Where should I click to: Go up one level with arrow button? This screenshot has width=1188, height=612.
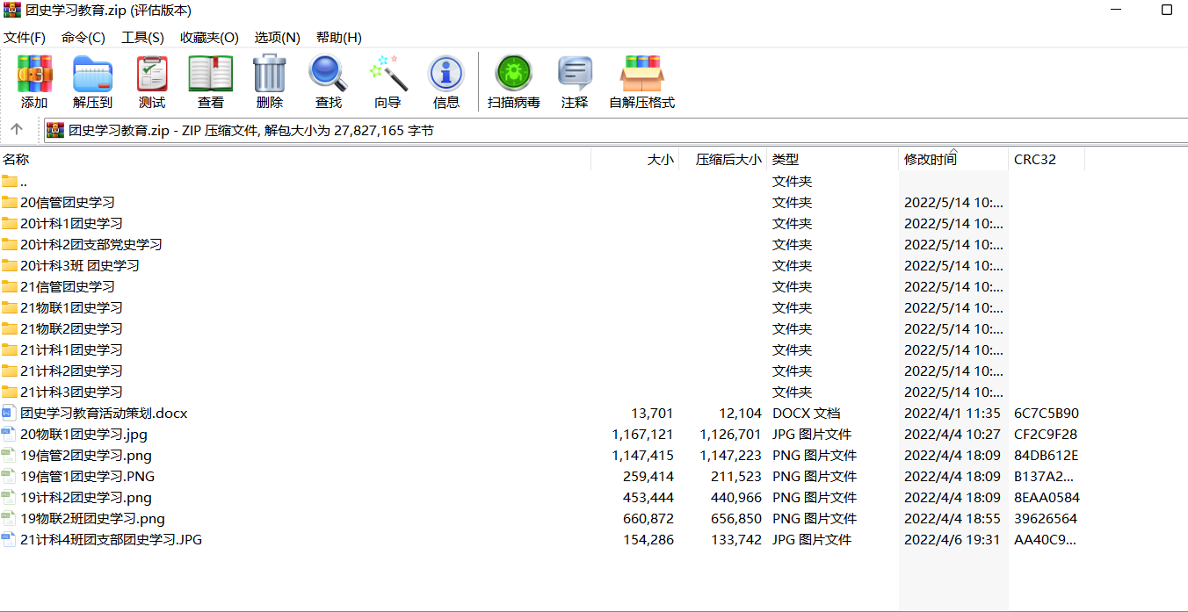click(x=17, y=130)
